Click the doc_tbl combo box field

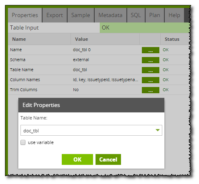tap(91, 130)
